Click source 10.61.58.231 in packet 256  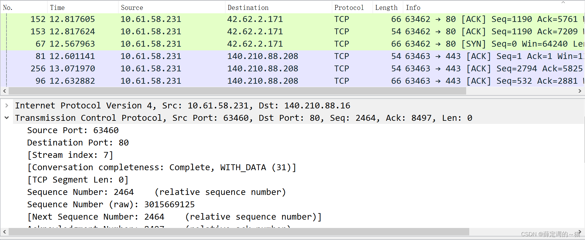pyautogui.click(x=151, y=69)
